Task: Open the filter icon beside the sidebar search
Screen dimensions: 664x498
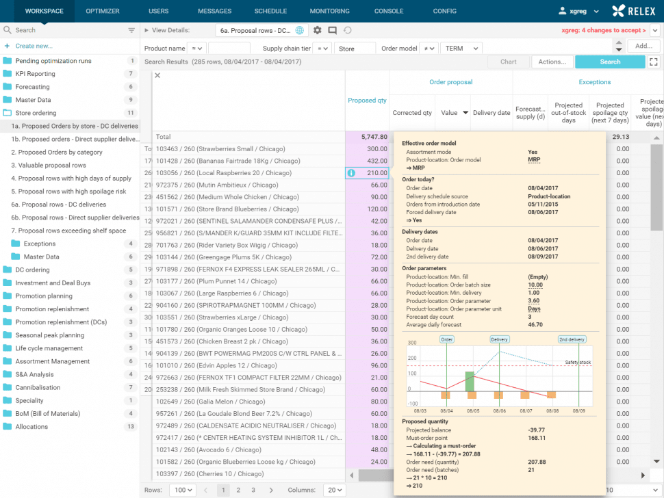Action: 131,30
